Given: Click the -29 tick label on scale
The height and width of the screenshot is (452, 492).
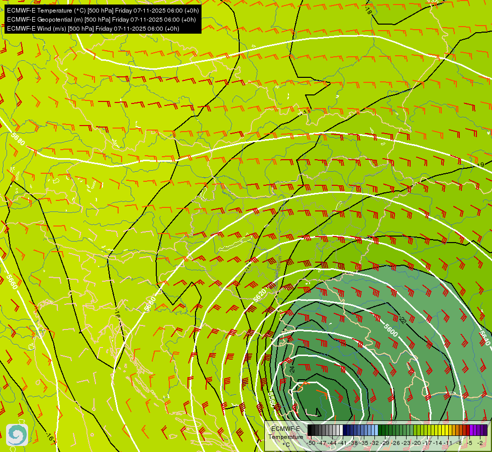Looking at the screenshot, I should click(x=385, y=443).
